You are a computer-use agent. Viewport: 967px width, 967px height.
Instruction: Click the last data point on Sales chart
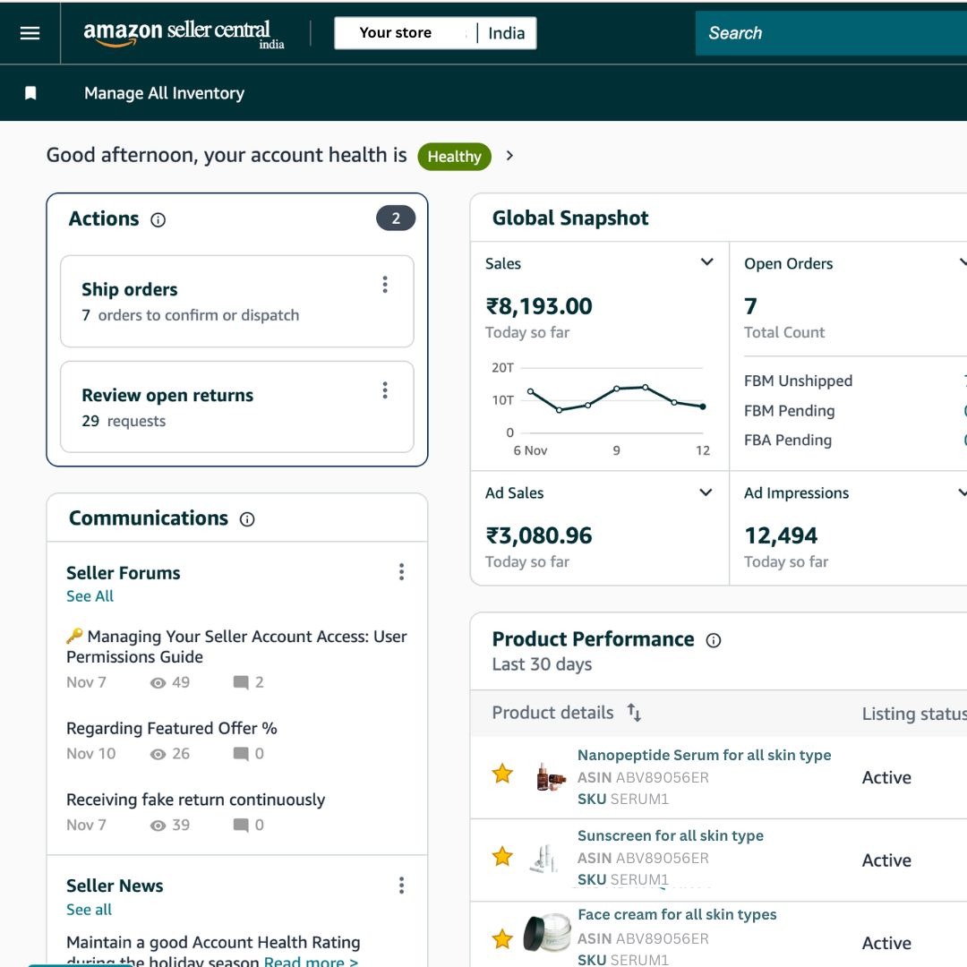pos(703,406)
